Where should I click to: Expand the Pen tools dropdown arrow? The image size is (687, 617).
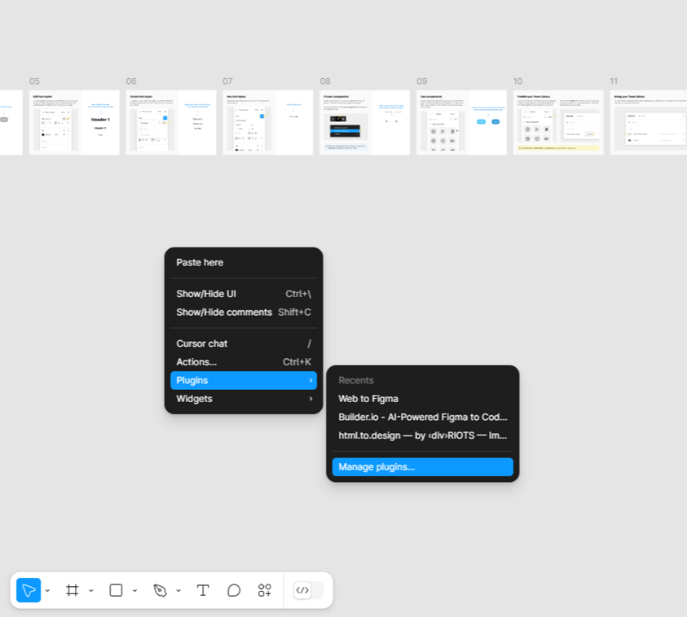[x=178, y=591]
